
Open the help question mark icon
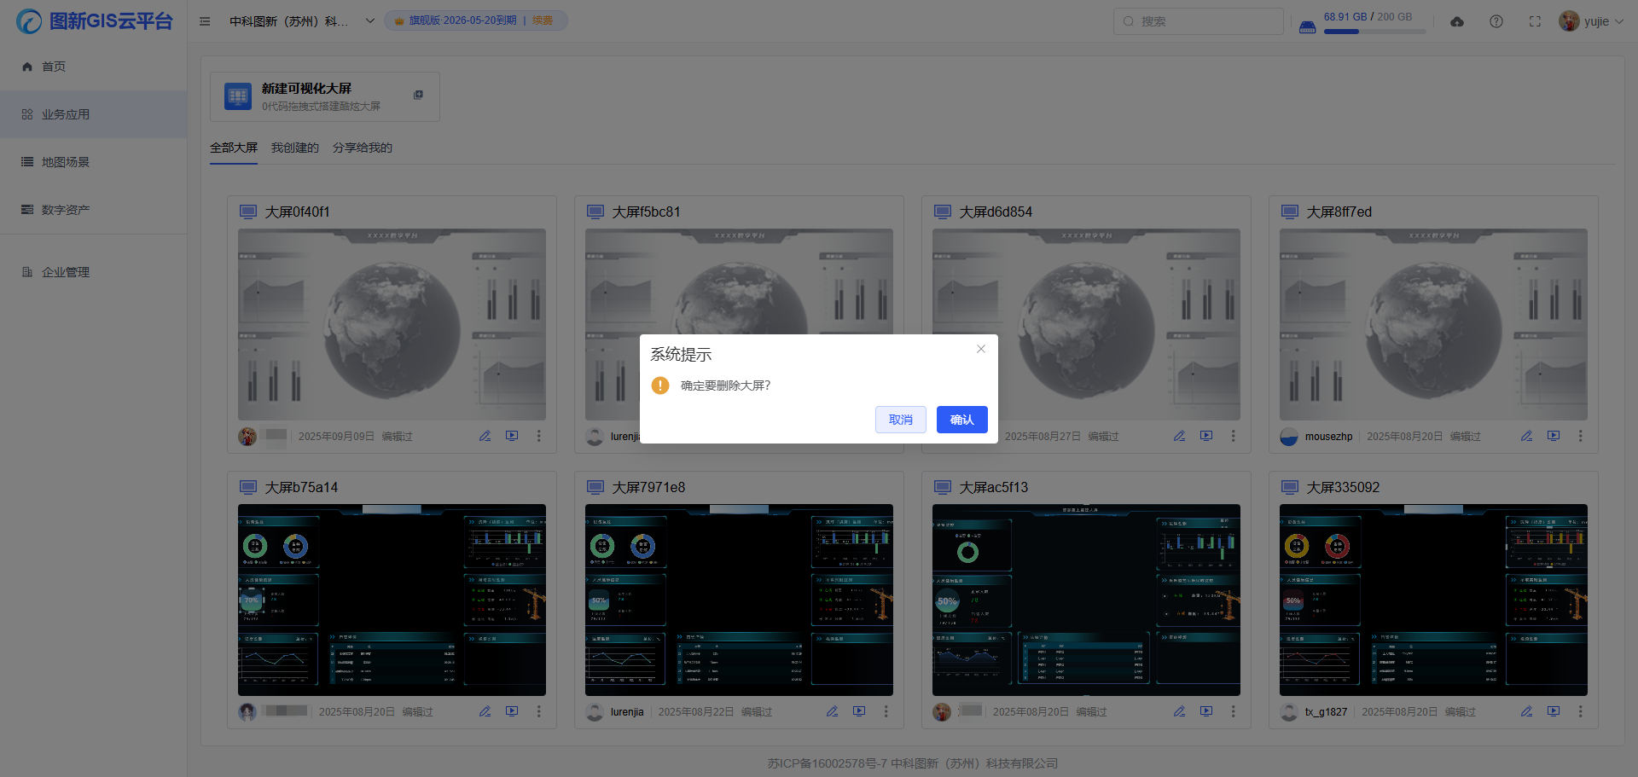1496,21
